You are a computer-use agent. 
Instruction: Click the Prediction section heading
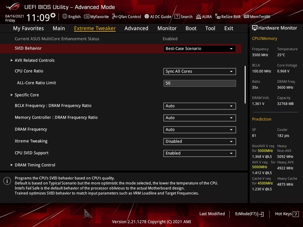tap(262, 119)
